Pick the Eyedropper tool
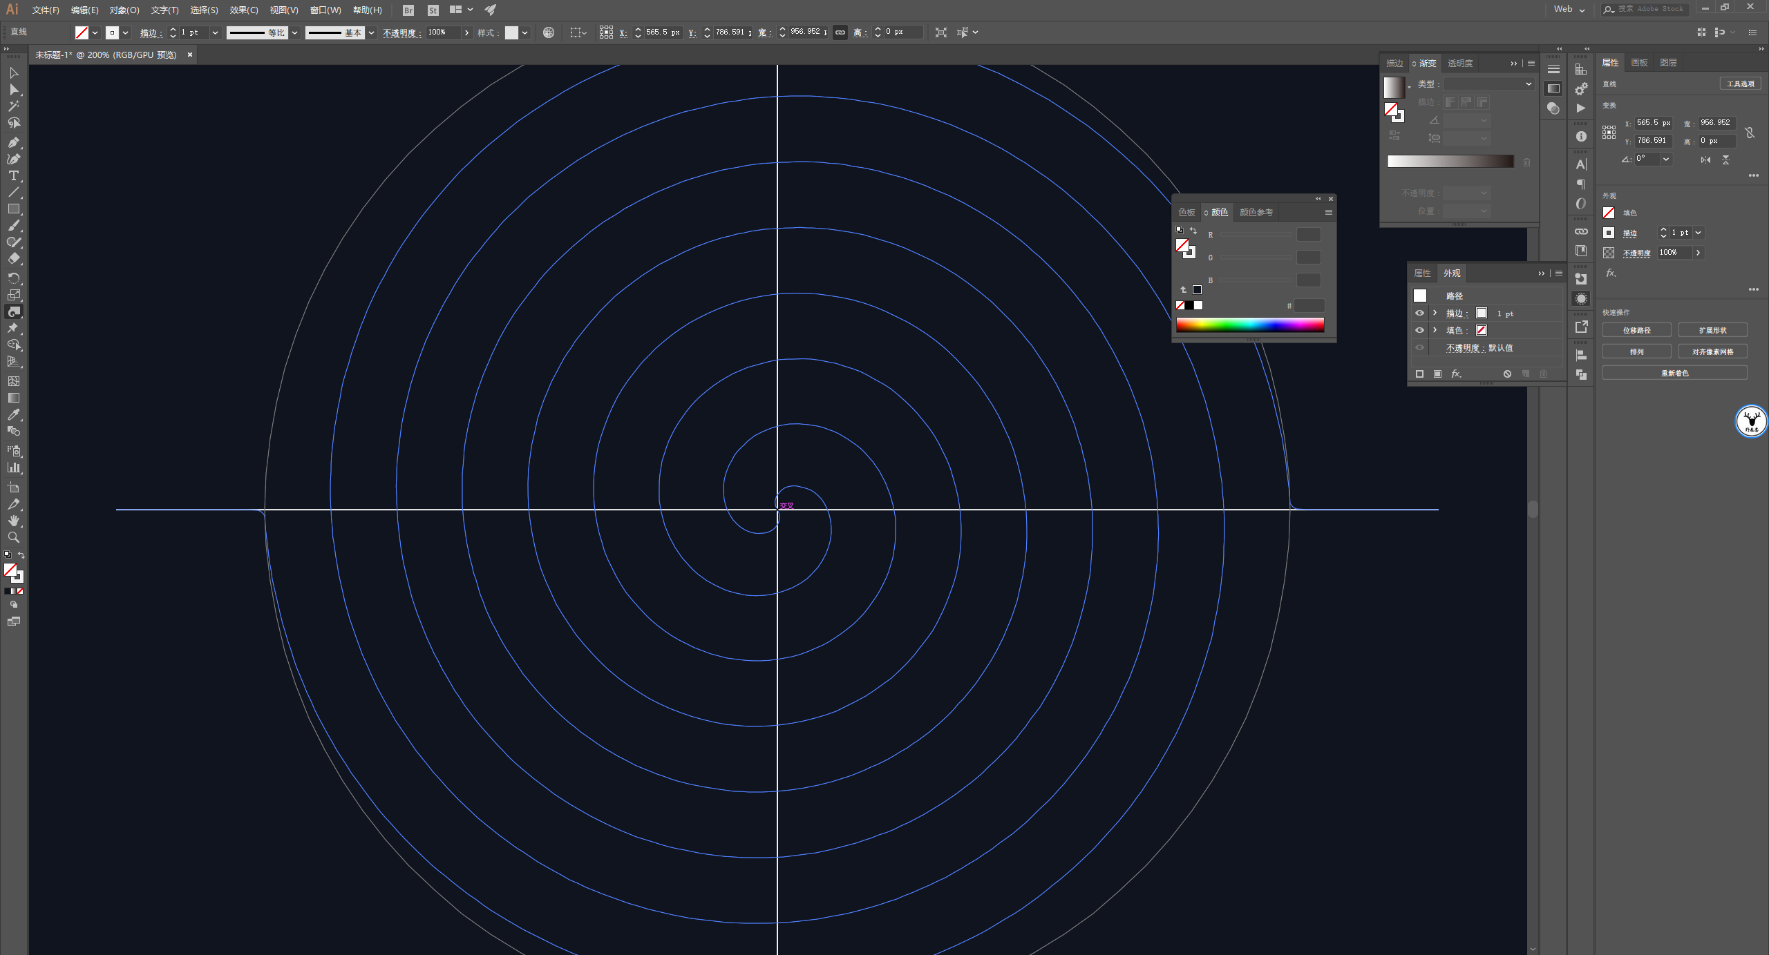This screenshot has height=955, width=1769. (x=13, y=414)
